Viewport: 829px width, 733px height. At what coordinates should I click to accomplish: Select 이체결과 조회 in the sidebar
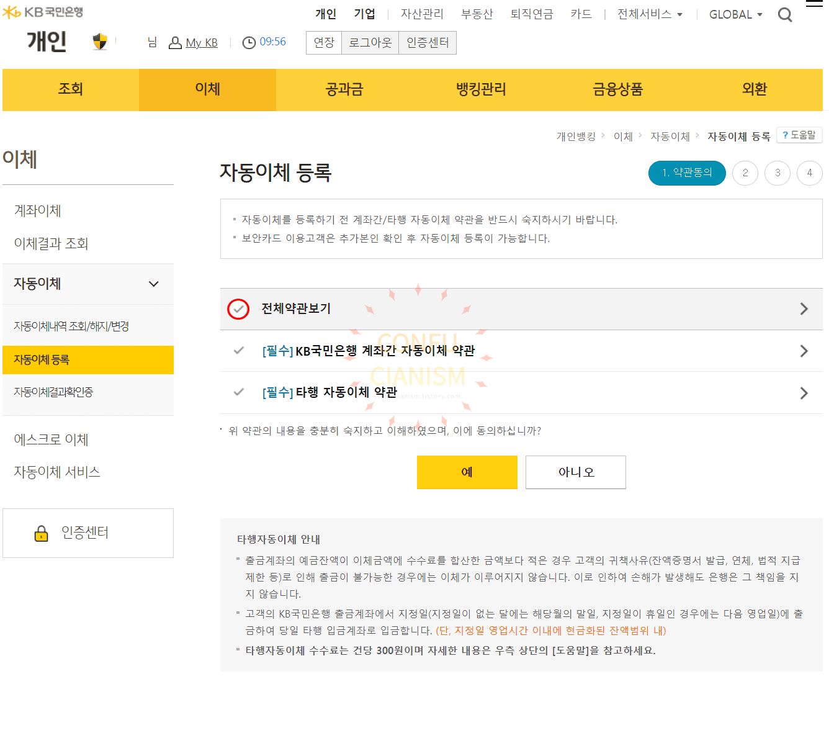[52, 243]
